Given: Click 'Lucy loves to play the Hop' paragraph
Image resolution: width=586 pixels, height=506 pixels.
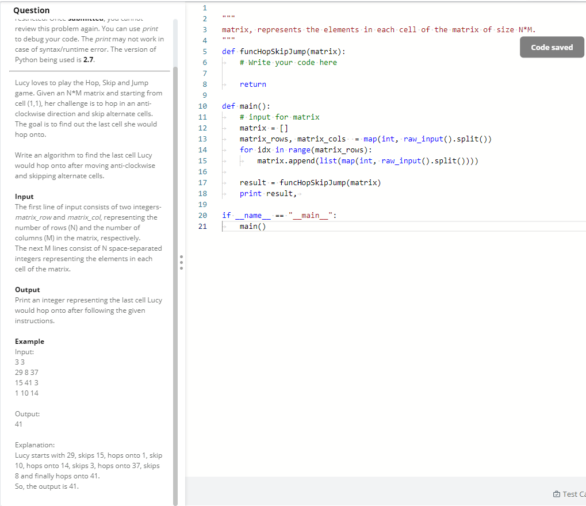Looking at the screenshot, I should 89,108.
